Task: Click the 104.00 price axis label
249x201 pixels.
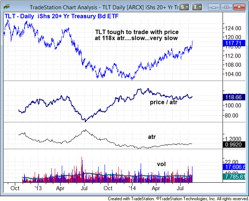Action: coord(233,74)
